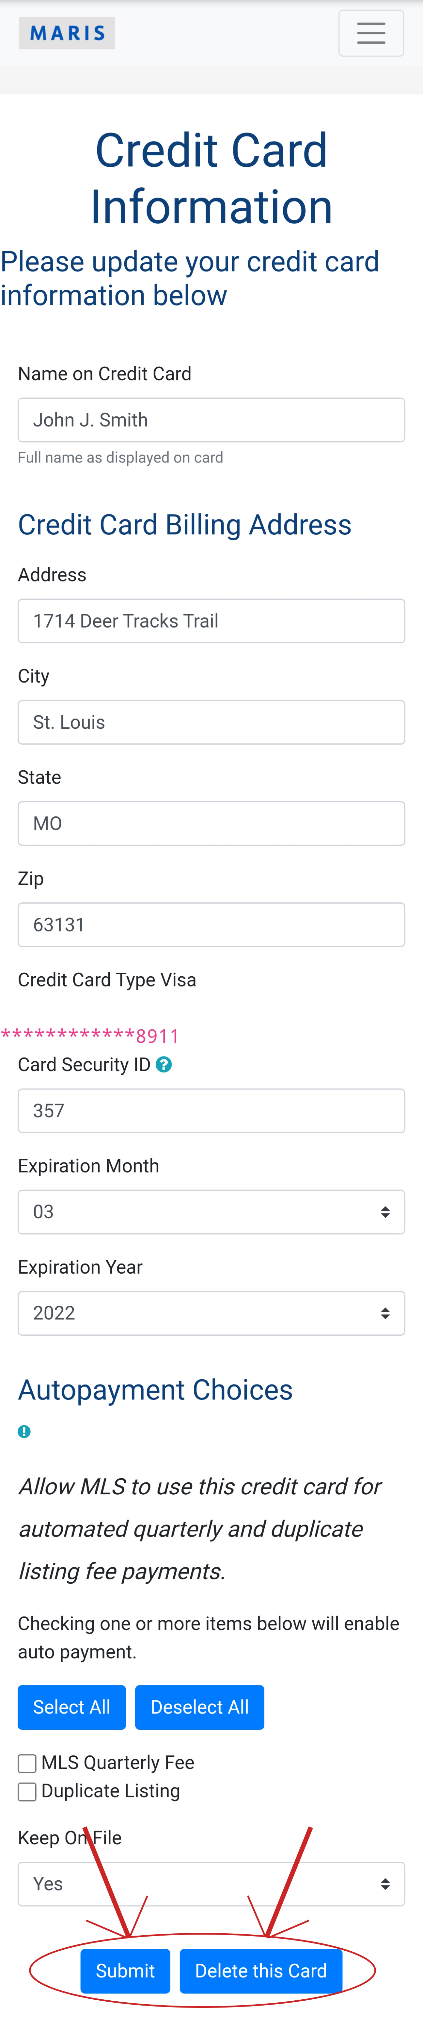The image size is (423, 2018).
Task: Click the Delete this Card button
Action: pos(260,1970)
